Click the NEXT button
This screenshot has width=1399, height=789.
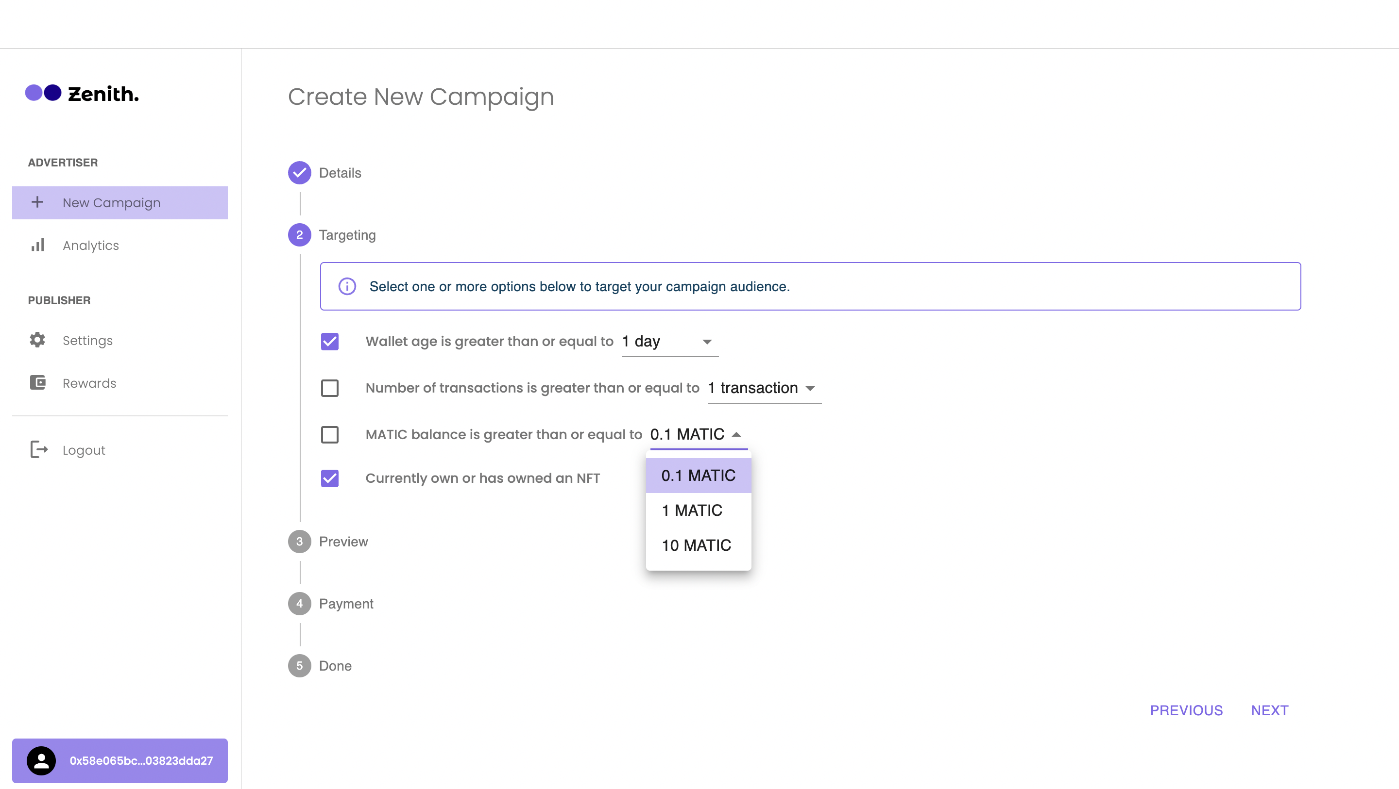[x=1269, y=710]
